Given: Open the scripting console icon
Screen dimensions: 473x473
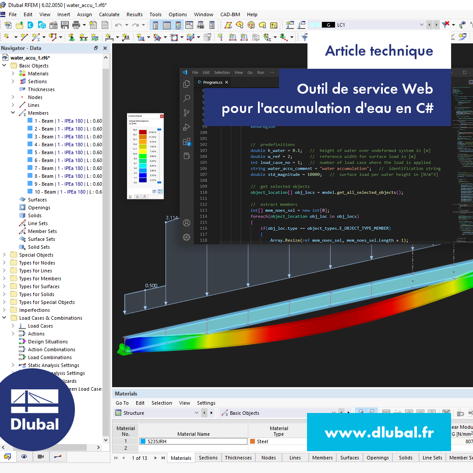Looking at the screenshot, I should pos(189,25).
